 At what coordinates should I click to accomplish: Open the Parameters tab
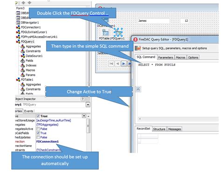[166, 58]
